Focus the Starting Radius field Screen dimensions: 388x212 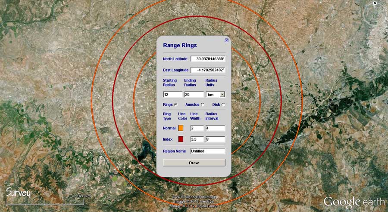tap(172, 95)
